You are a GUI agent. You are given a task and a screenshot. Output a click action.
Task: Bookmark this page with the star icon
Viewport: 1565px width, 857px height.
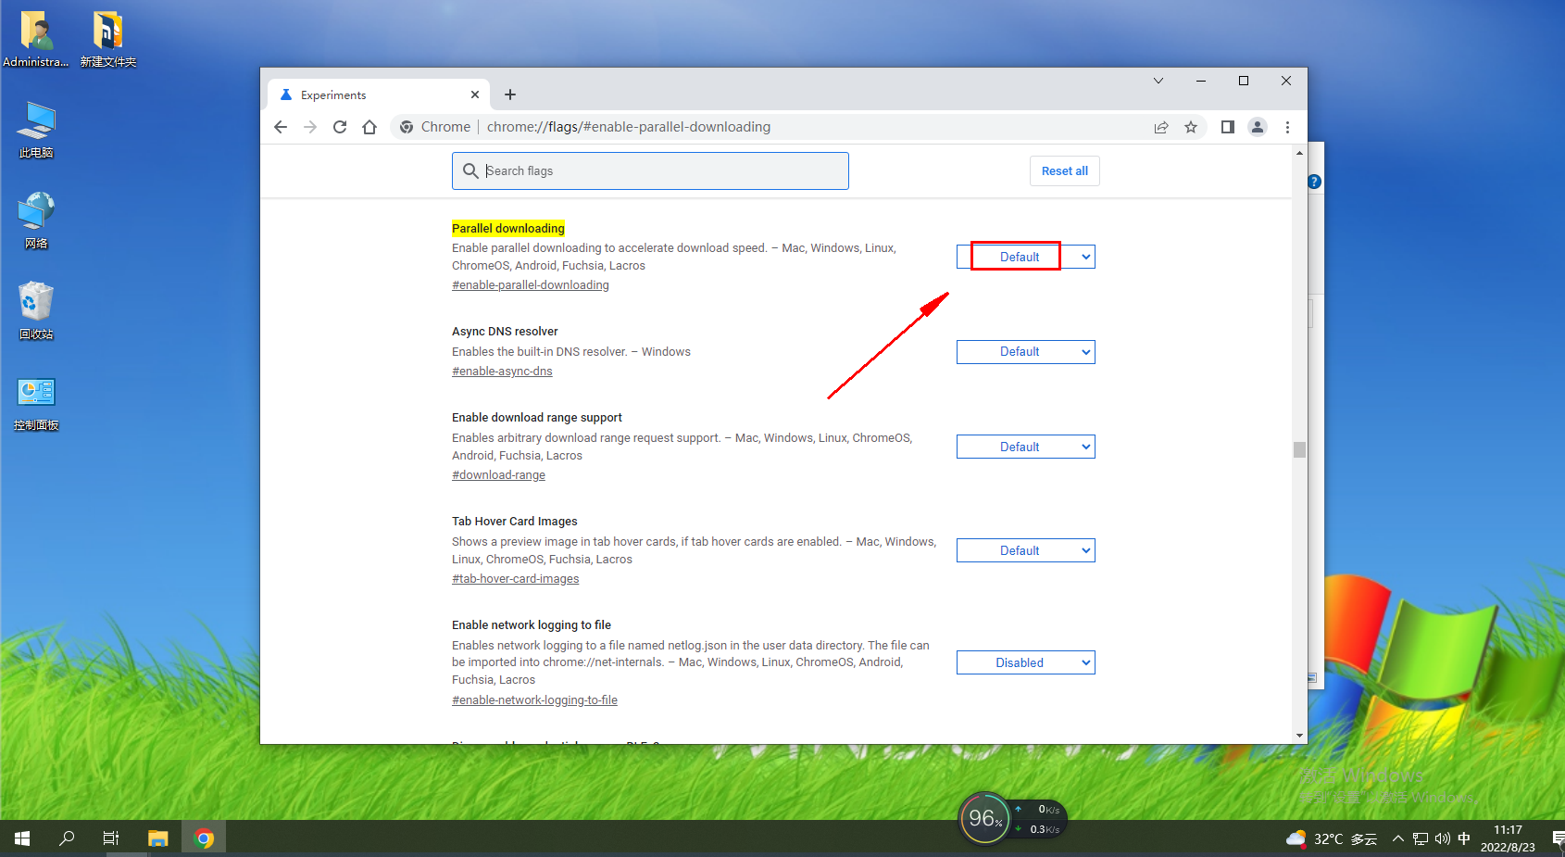(1191, 127)
